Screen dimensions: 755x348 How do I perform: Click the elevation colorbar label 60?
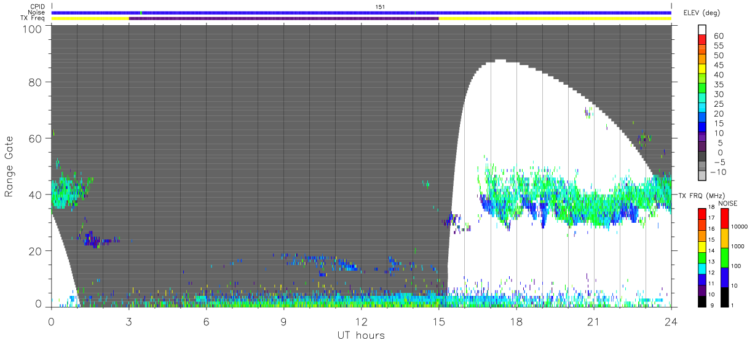(x=718, y=36)
